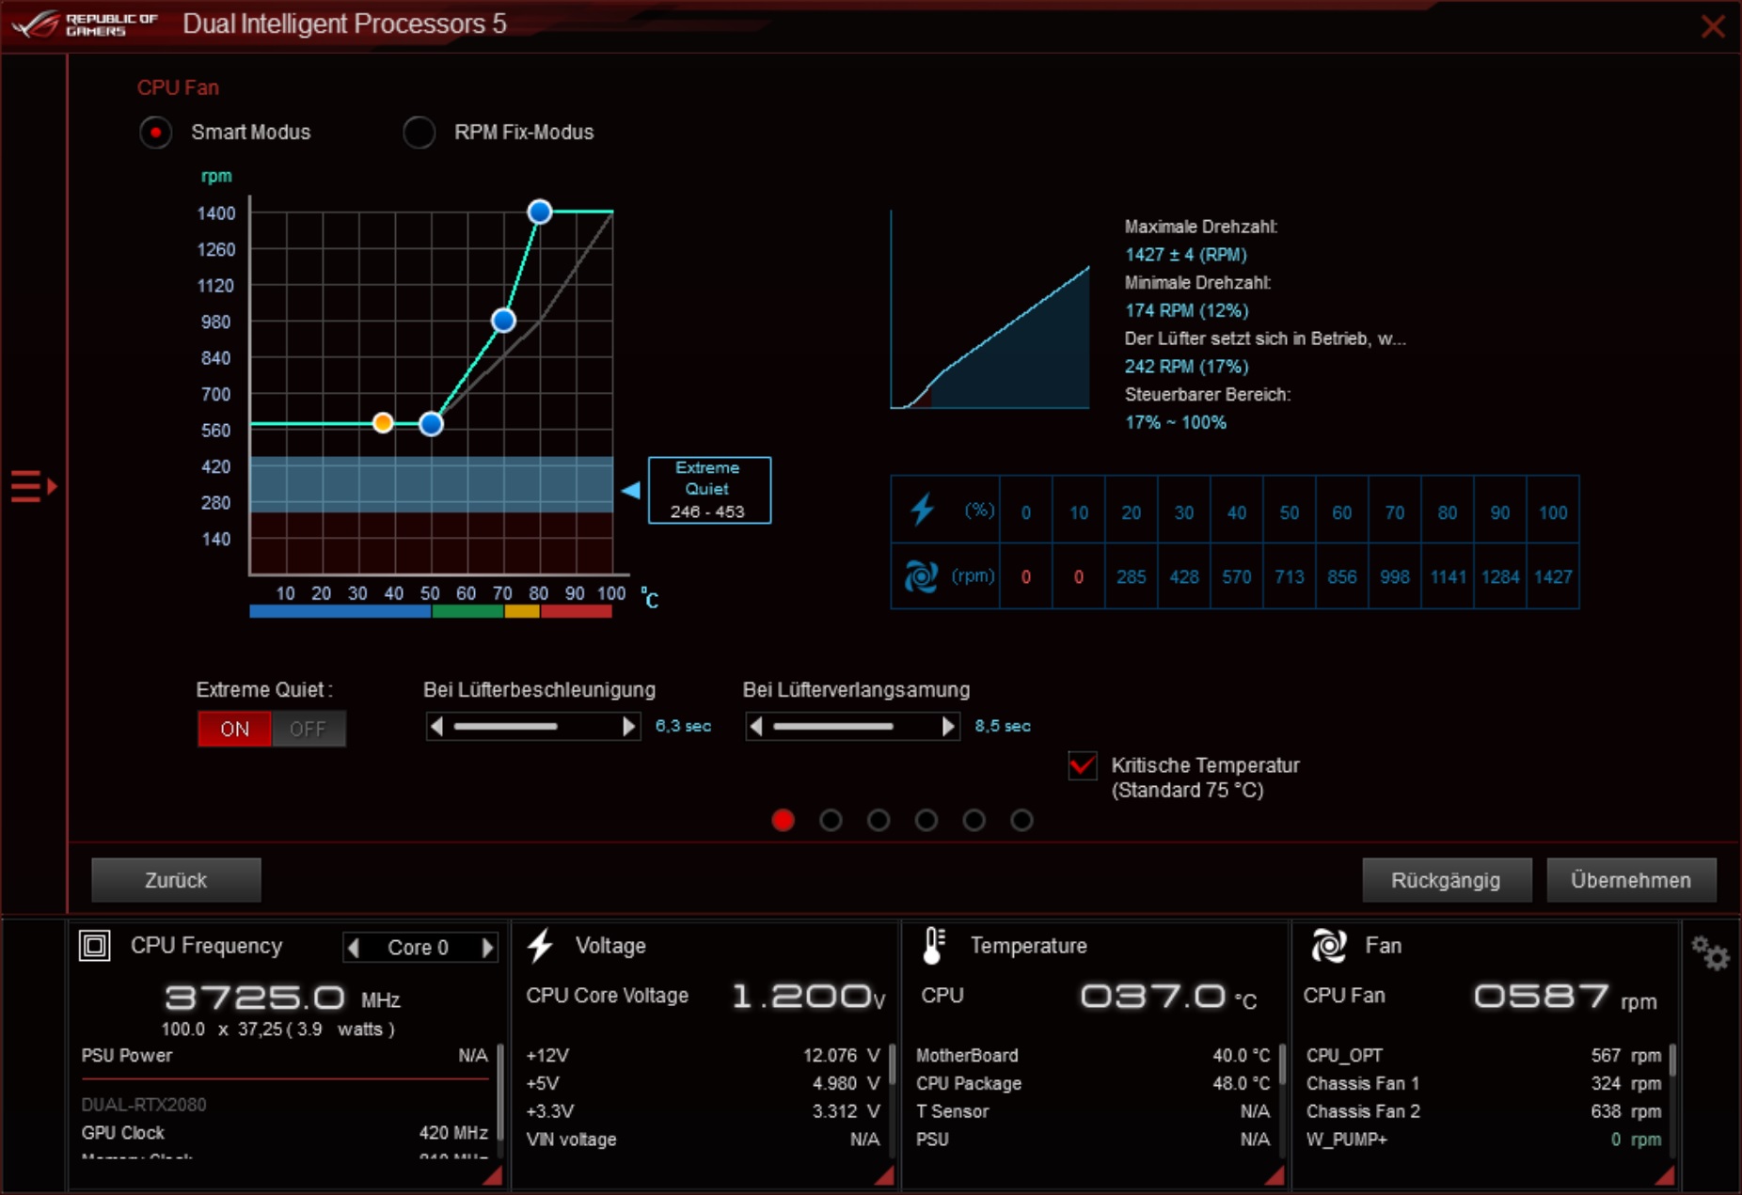
Task: Click the Chassis Fan 2 reading row
Action: click(x=1483, y=1111)
